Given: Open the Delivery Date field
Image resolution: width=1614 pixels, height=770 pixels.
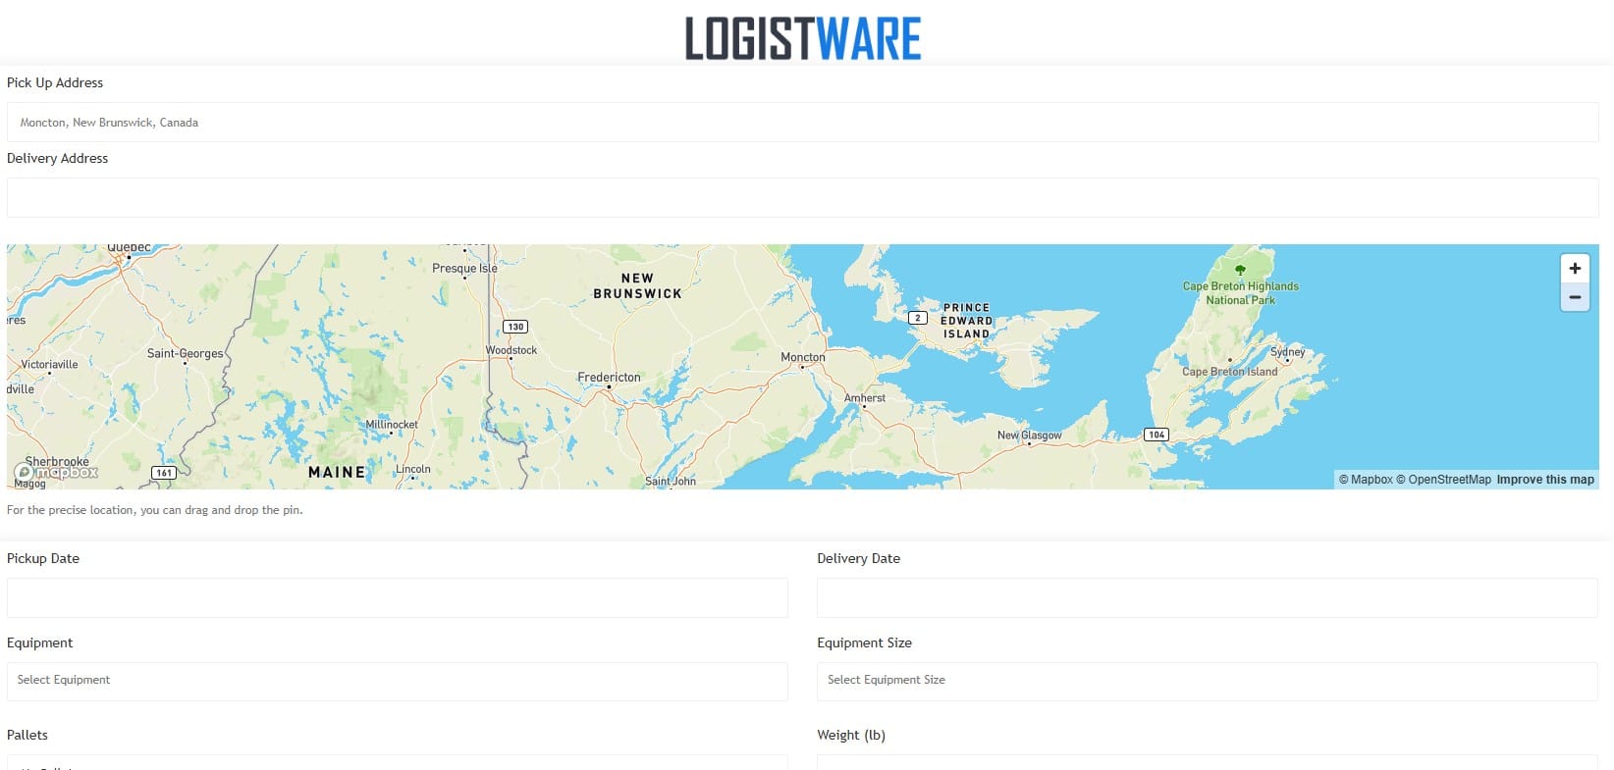Looking at the screenshot, I should pyautogui.click(x=1207, y=597).
